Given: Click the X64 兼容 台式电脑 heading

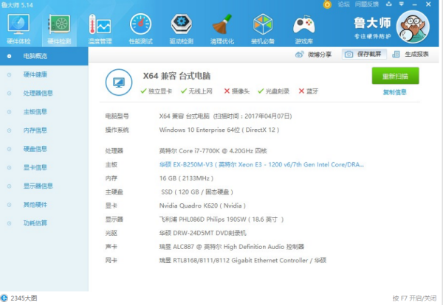Looking at the screenshot, I should click(176, 76).
